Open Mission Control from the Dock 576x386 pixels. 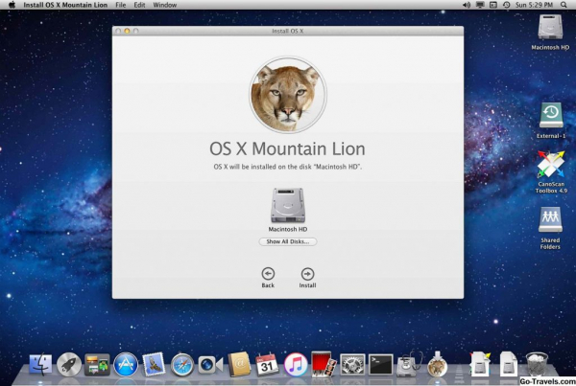pyautogui.click(x=97, y=365)
